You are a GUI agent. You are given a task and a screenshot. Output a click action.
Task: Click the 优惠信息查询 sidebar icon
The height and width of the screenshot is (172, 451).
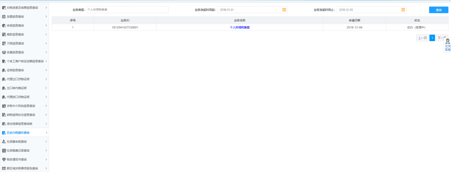[x=4, y=52]
